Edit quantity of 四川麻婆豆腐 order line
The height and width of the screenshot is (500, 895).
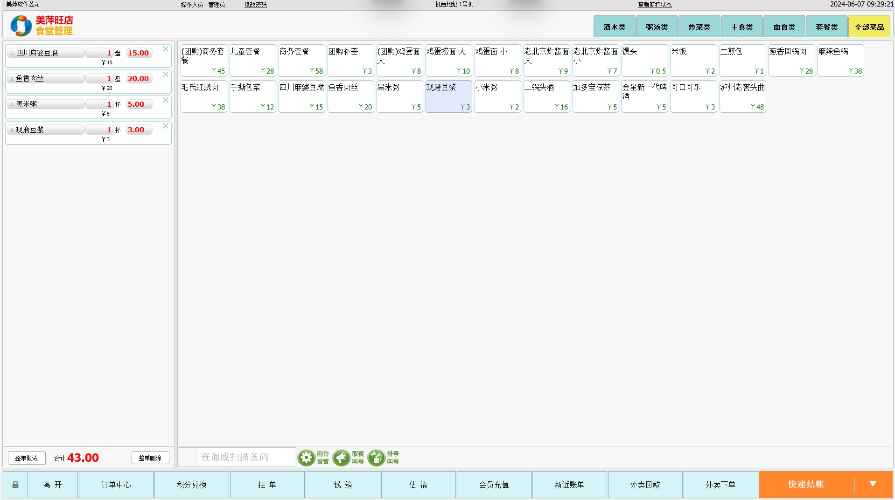pos(100,53)
